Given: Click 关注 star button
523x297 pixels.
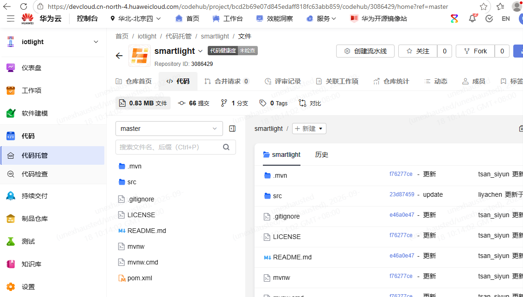Looking at the screenshot, I should point(418,51).
